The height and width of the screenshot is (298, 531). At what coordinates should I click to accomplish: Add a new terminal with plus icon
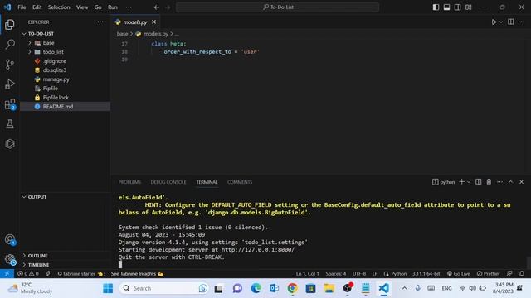(461, 182)
